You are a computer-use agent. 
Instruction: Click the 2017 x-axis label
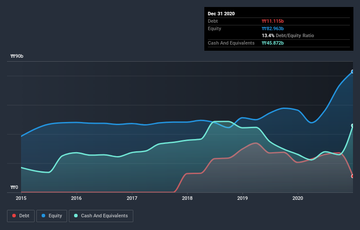[x=132, y=198]
